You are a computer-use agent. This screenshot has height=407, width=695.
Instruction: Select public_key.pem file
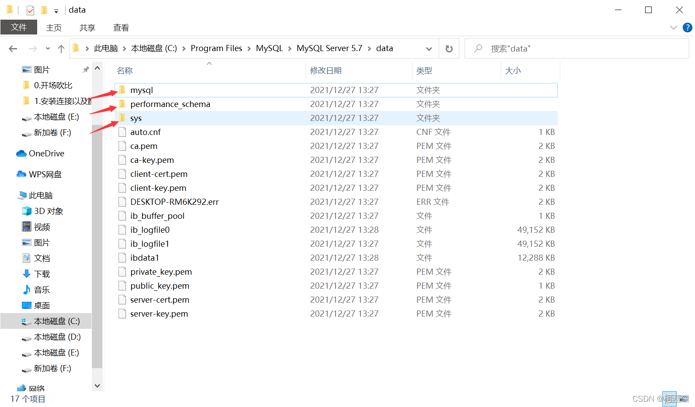pyautogui.click(x=336, y=286)
